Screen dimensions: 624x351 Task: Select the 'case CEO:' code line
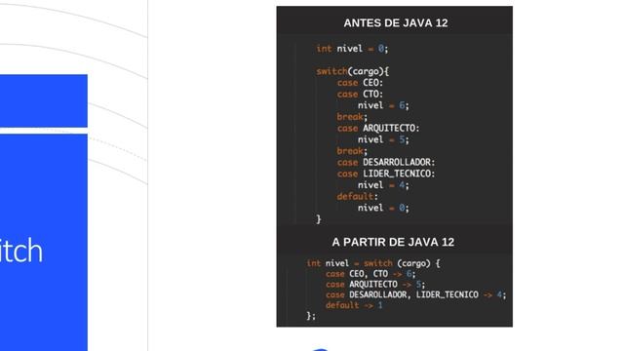point(360,83)
